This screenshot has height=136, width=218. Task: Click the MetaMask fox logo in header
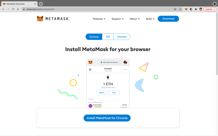point(40,19)
